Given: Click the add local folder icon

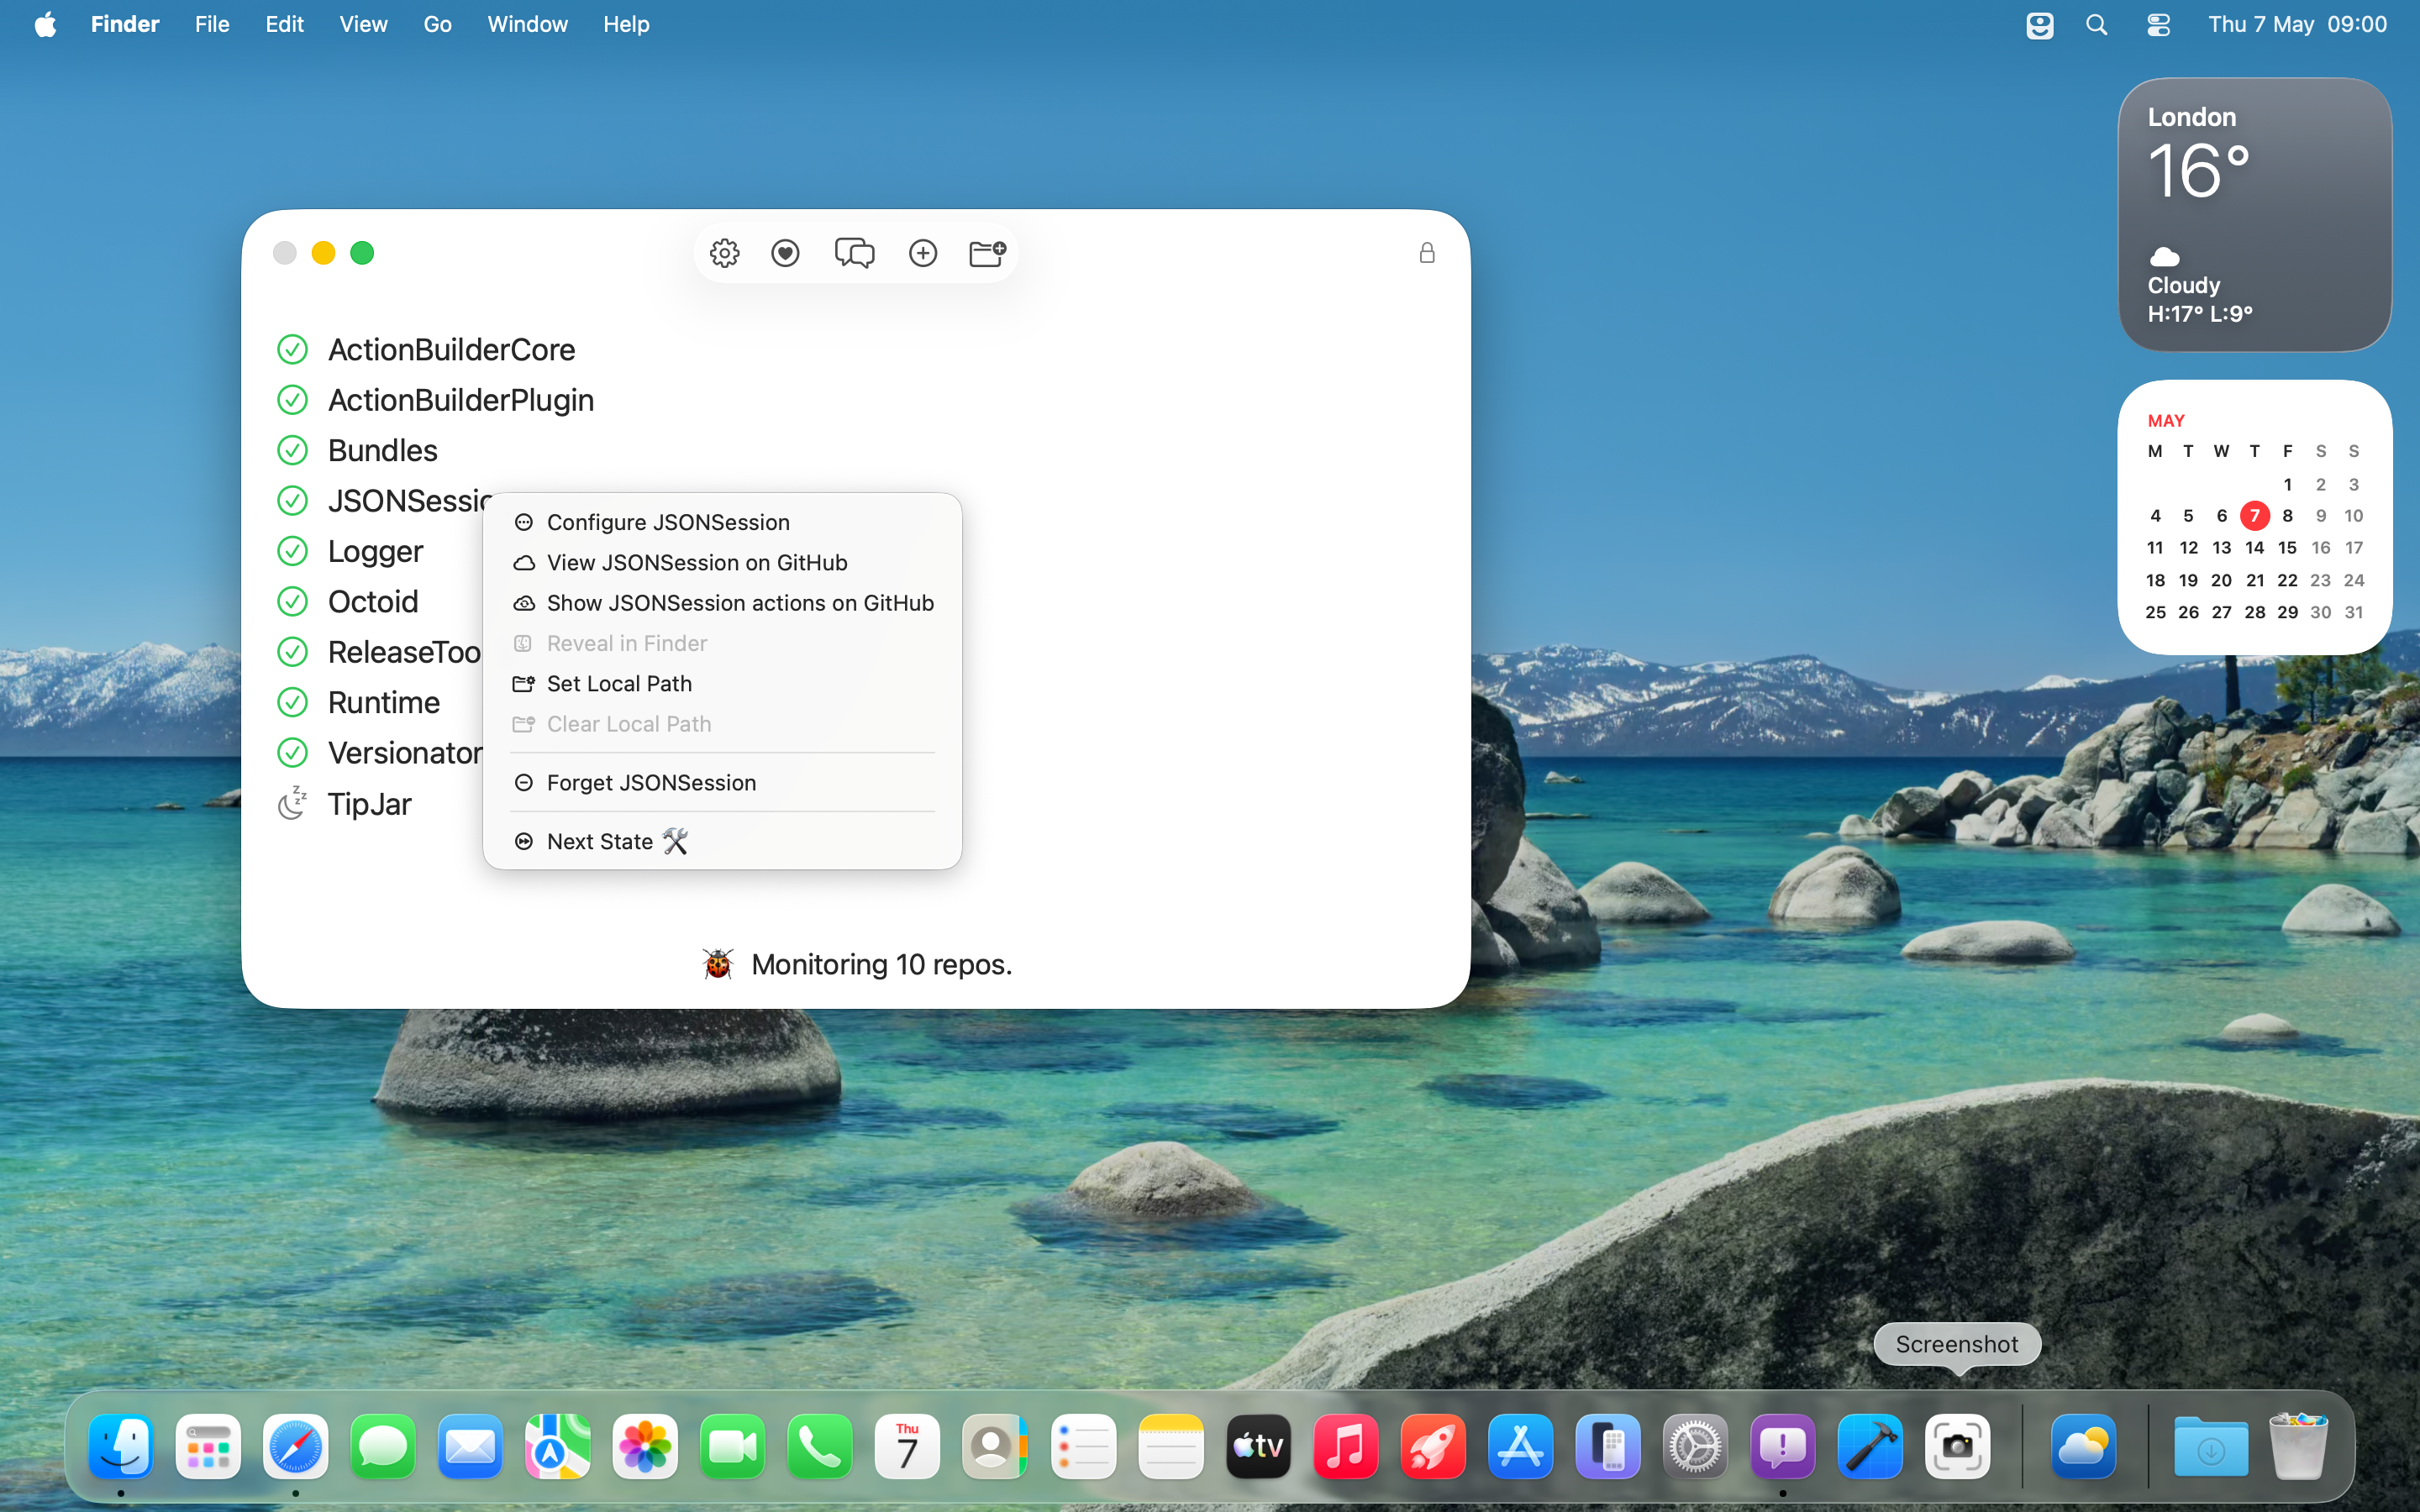Looking at the screenshot, I should pyautogui.click(x=987, y=253).
